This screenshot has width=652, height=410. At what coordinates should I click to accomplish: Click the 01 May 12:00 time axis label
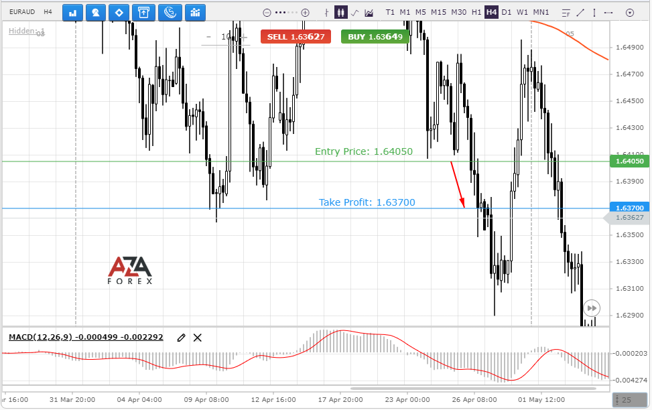(x=541, y=399)
